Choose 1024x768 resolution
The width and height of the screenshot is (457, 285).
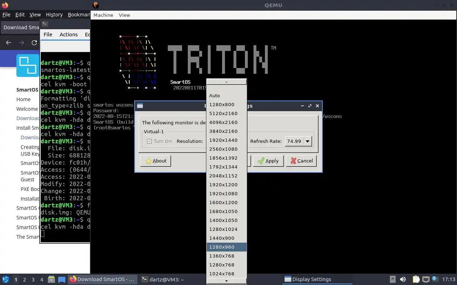click(226, 274)
